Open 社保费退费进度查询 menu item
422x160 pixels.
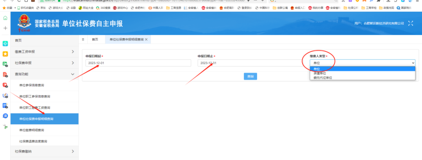[45, 141]
